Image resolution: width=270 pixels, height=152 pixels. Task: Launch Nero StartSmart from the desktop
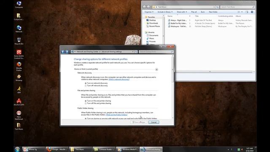click(19, 115)
